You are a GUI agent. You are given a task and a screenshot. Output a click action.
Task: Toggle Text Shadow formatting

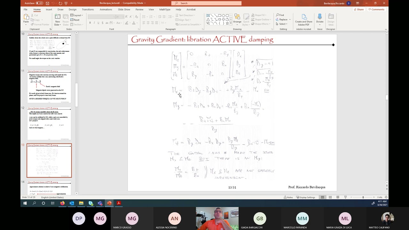102,23
